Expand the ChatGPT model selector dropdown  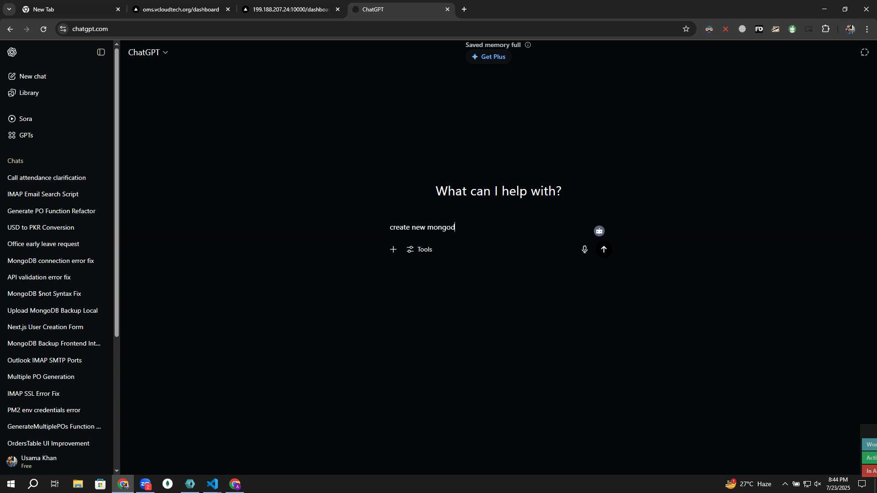[x=148, y=52]
